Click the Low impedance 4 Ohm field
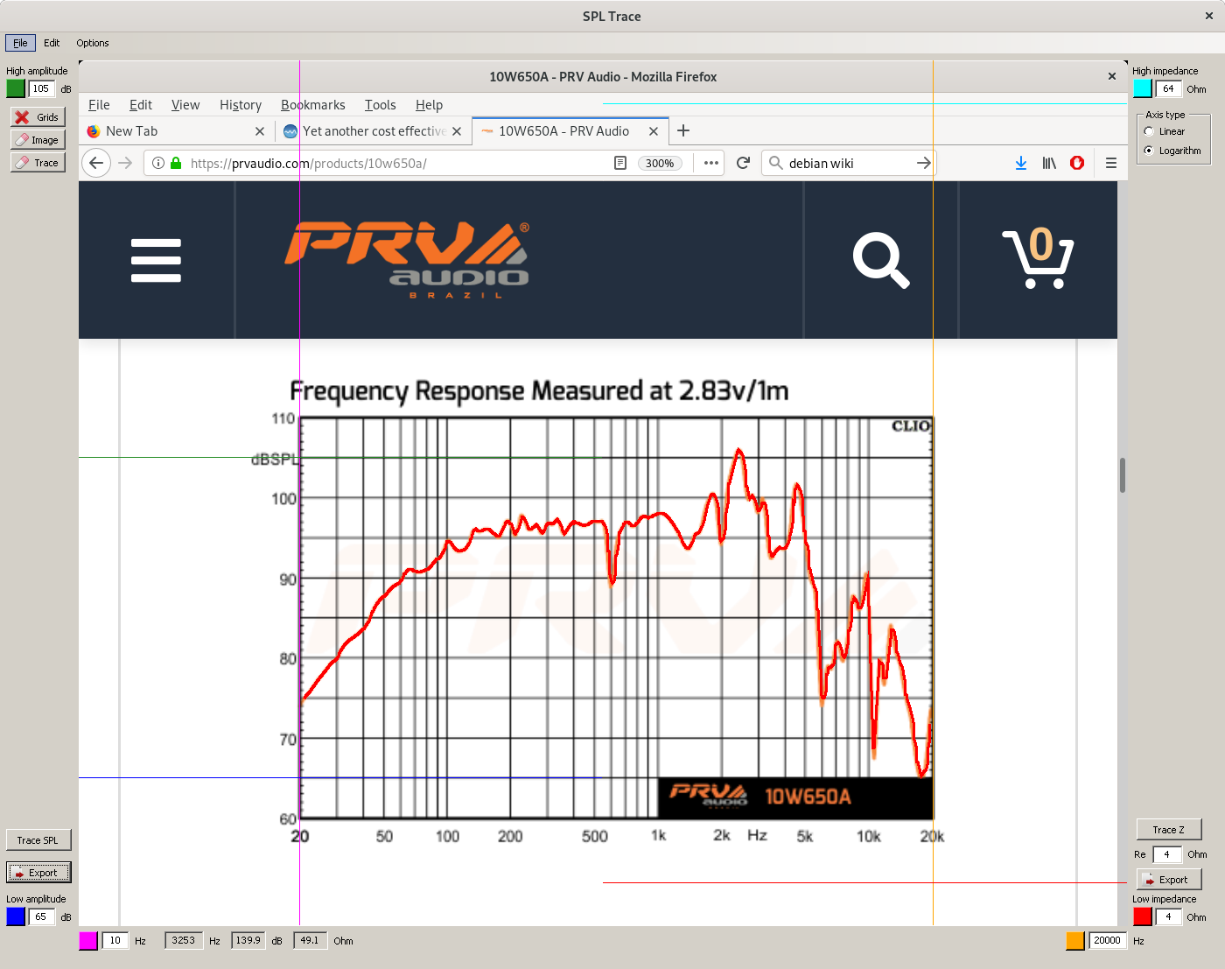The image size is (1225, 969). 1169,916
